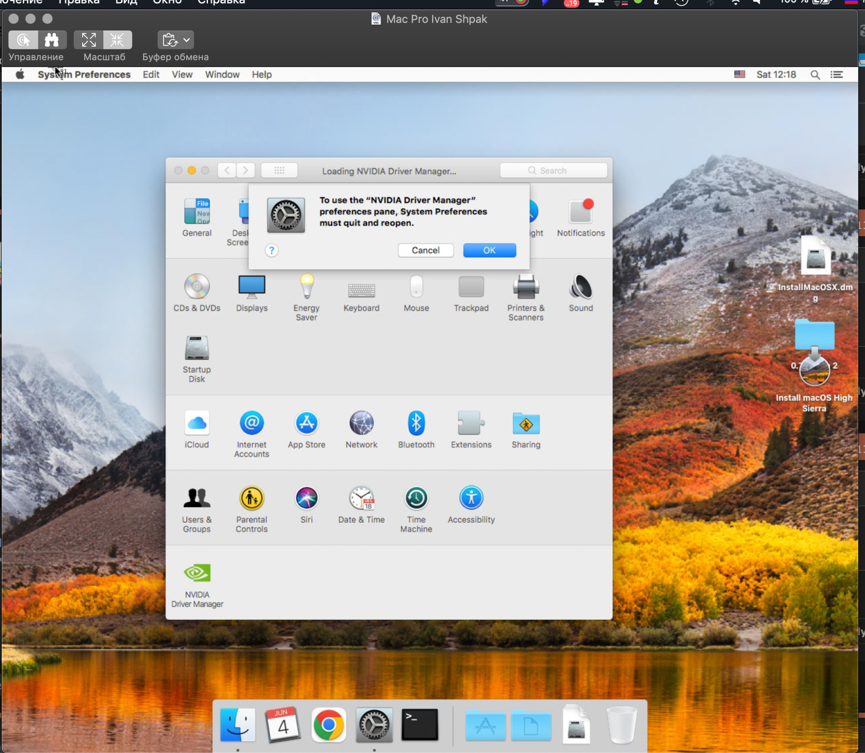Open Network preferences

(361, 429)
